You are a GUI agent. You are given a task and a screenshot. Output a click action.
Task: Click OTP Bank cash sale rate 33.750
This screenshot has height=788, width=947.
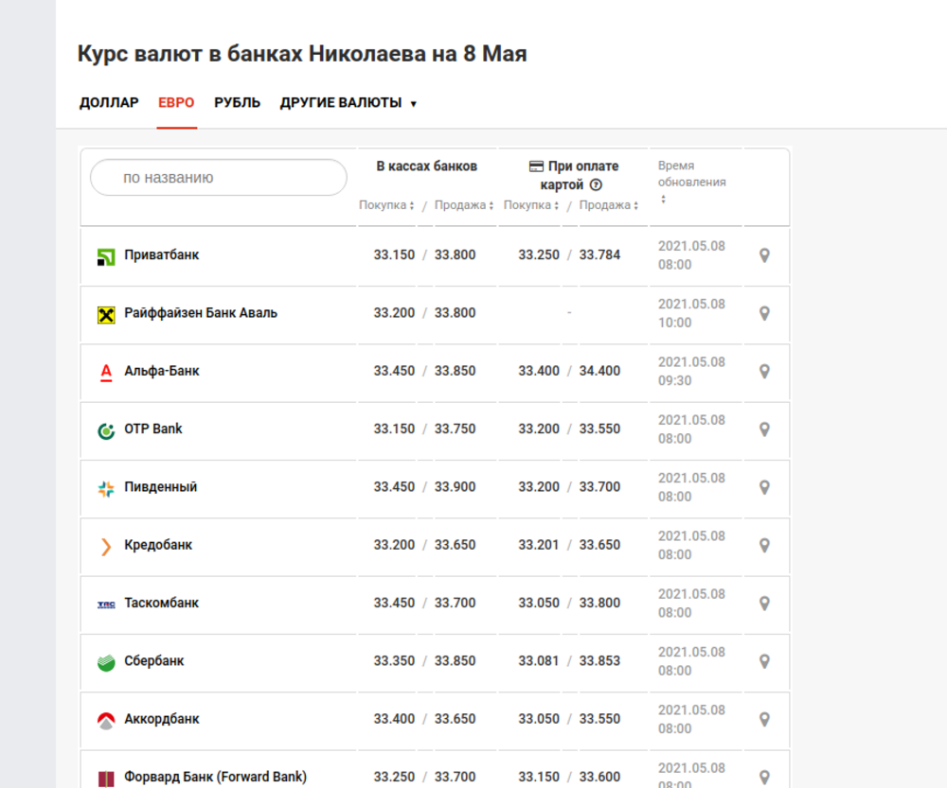click(x=455, y=429)
